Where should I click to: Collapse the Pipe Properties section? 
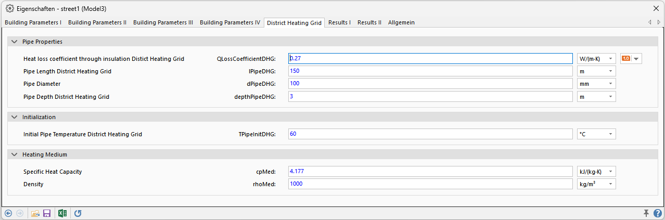tap(13, 42)
